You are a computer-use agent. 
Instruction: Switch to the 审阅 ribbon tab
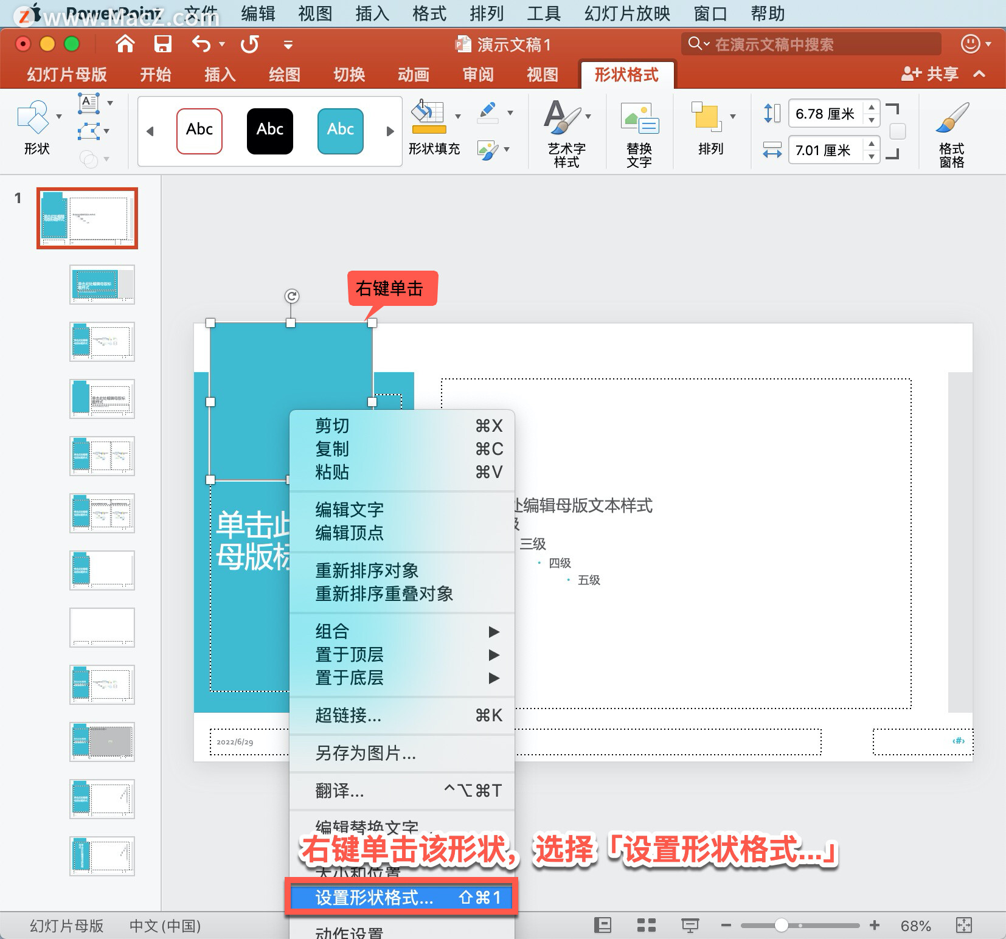(478, 74)
